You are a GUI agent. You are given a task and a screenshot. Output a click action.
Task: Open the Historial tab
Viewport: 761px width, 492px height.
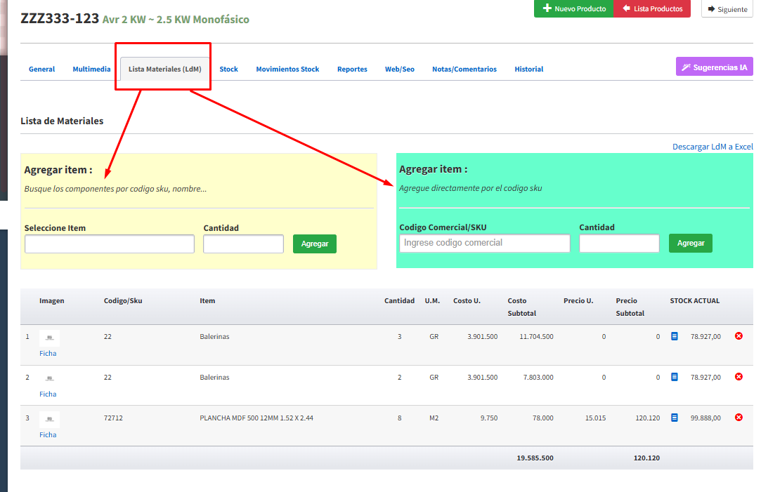[x=528, y=69]
